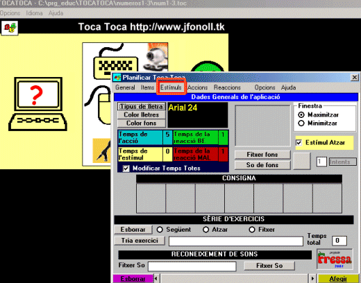Click the yellow-green Afegir button

[x=338, y=279]
